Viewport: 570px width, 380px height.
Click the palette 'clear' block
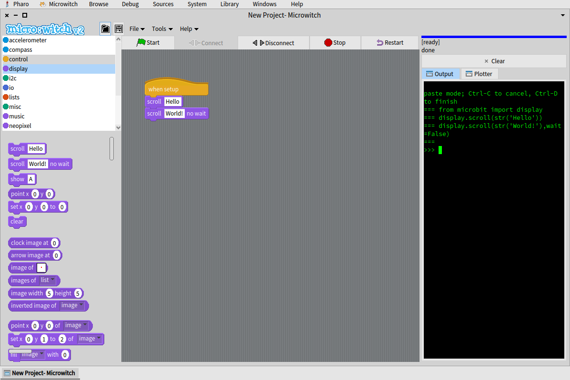click(17, 222)
